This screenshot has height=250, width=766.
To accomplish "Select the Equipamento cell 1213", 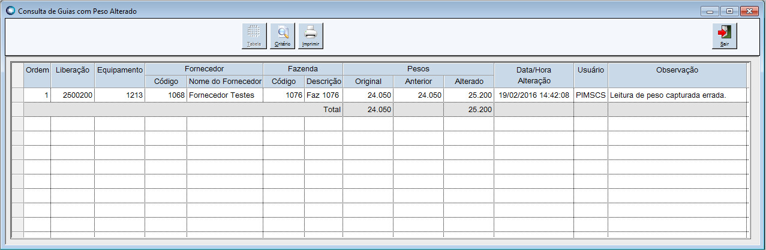I will coord(120,95).
